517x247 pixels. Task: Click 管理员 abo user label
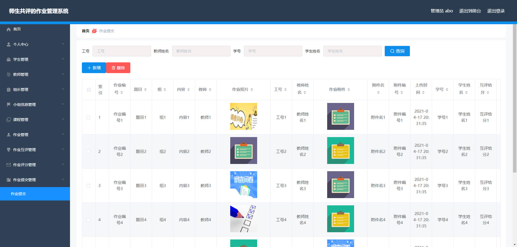(442, 11)
